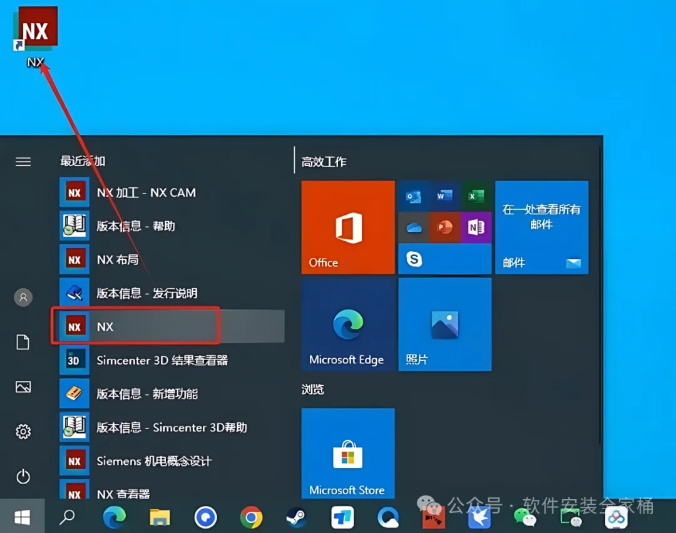The width and height of the screenshot is (676, 533).
Task: Click the 最近添加 section header
Action: coord(83,161)
